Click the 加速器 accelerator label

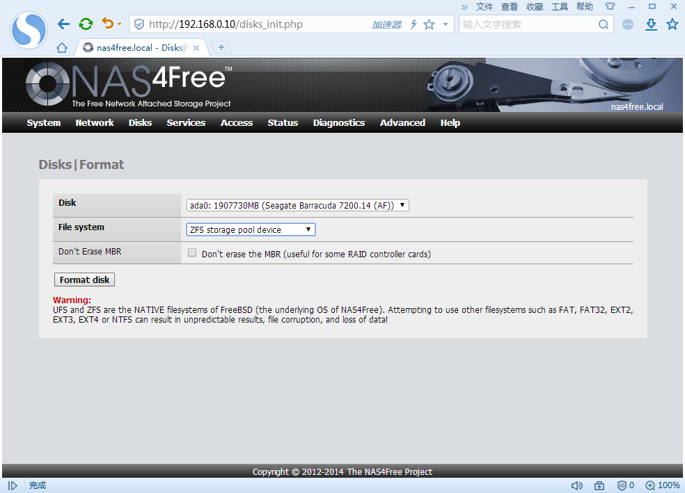click(386, 25)
